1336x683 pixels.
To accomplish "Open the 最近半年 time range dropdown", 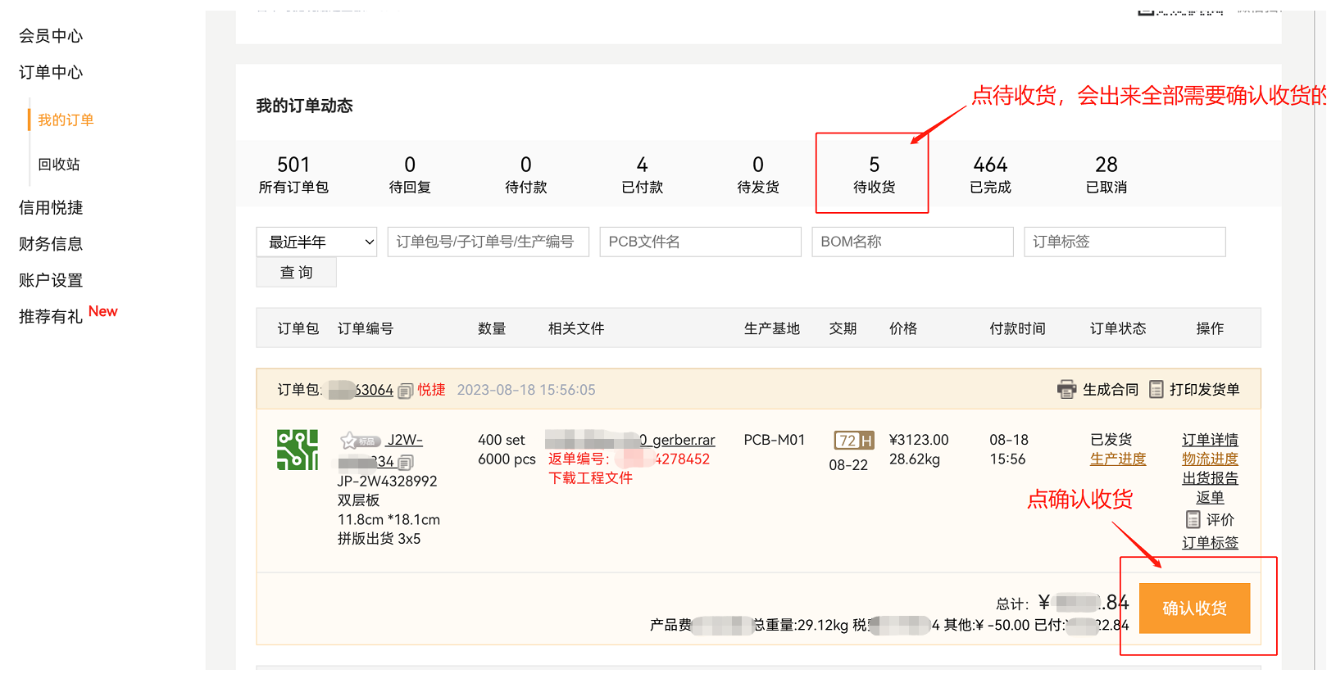I will pyautogui.click(x=316, y=242).
